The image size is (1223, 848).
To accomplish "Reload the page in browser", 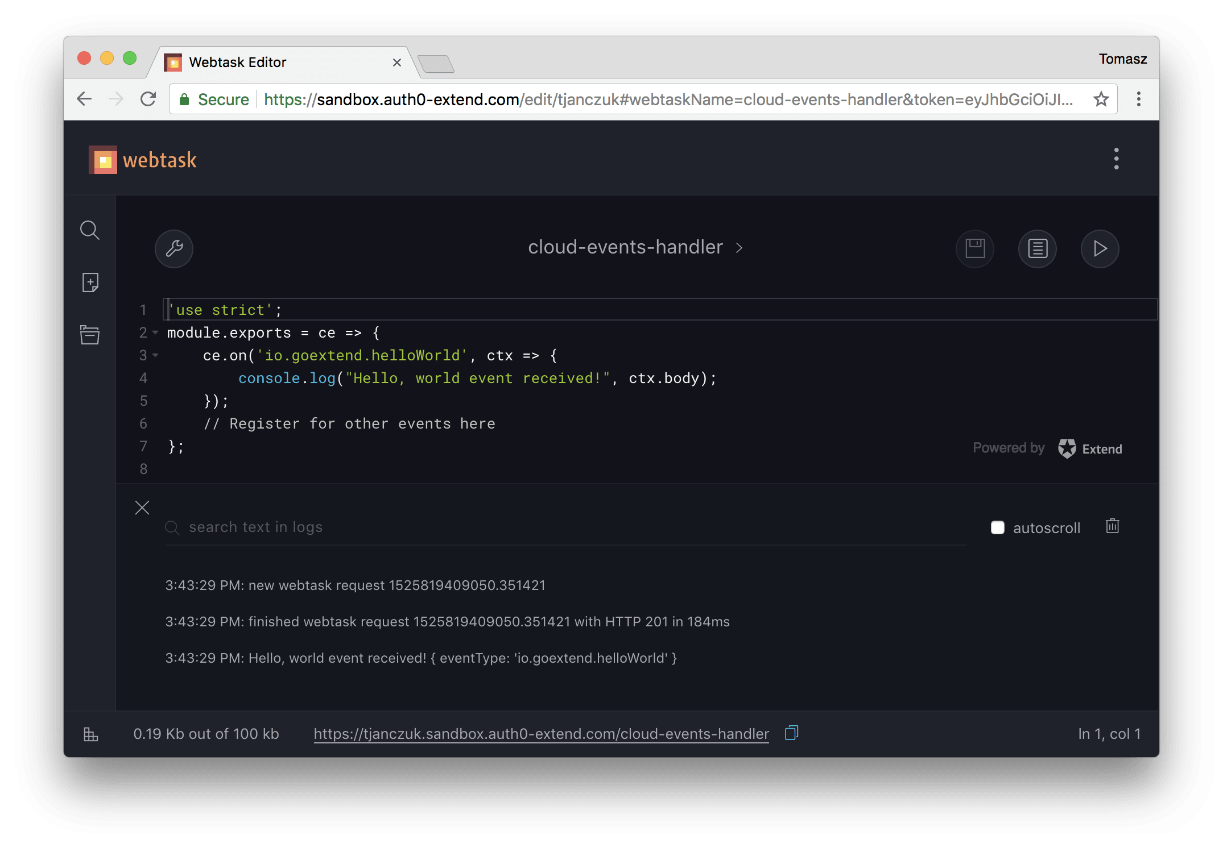I will 148,99.
